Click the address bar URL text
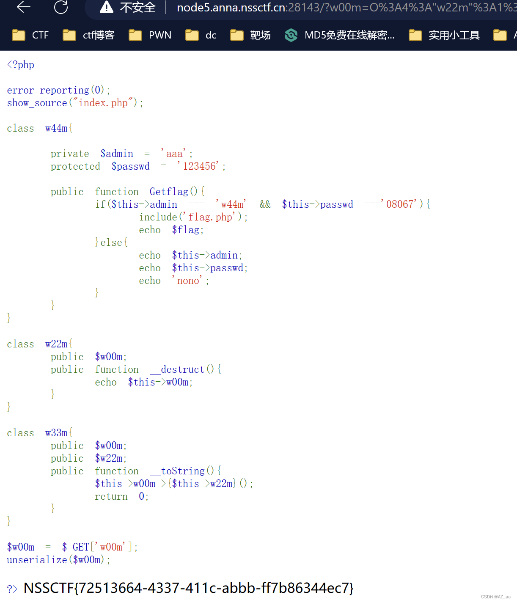The width and height of the screenshot is (517, 603). (346, 8)
